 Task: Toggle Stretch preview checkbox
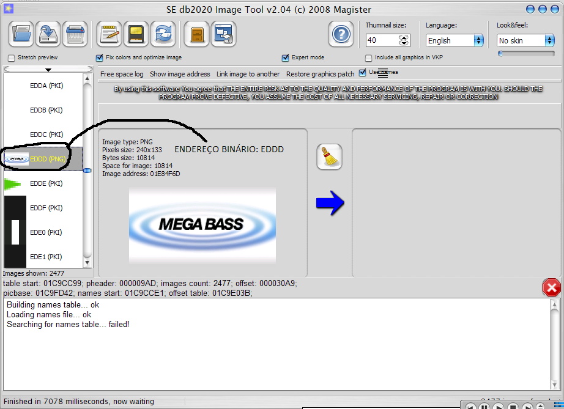12,58
